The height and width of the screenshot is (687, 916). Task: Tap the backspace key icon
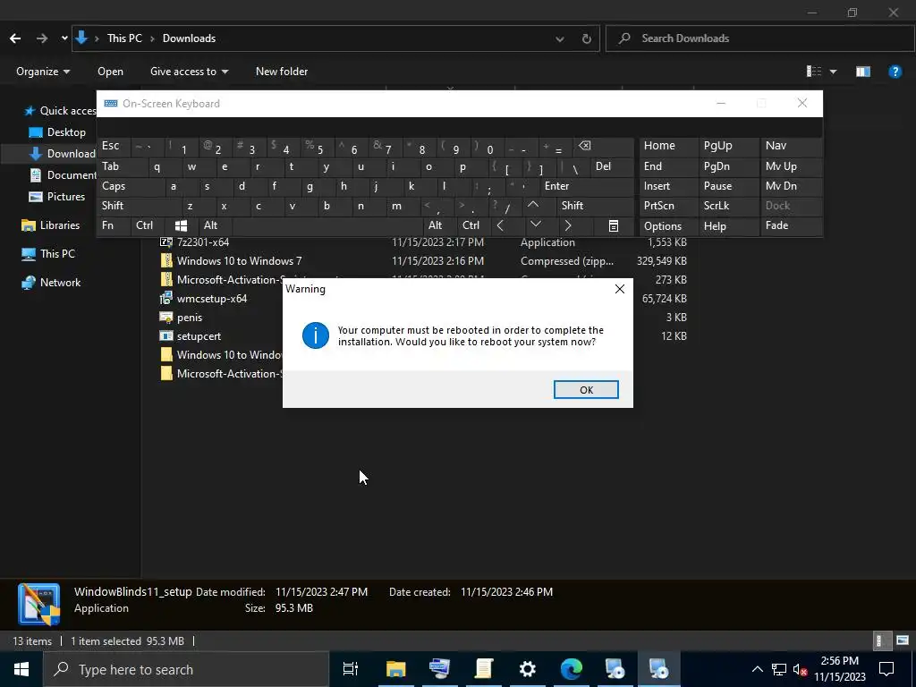coord(604,146)
